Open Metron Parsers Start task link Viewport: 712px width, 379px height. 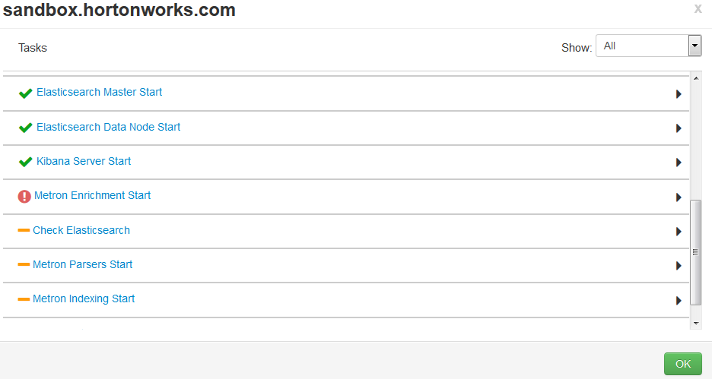(82, 264)
